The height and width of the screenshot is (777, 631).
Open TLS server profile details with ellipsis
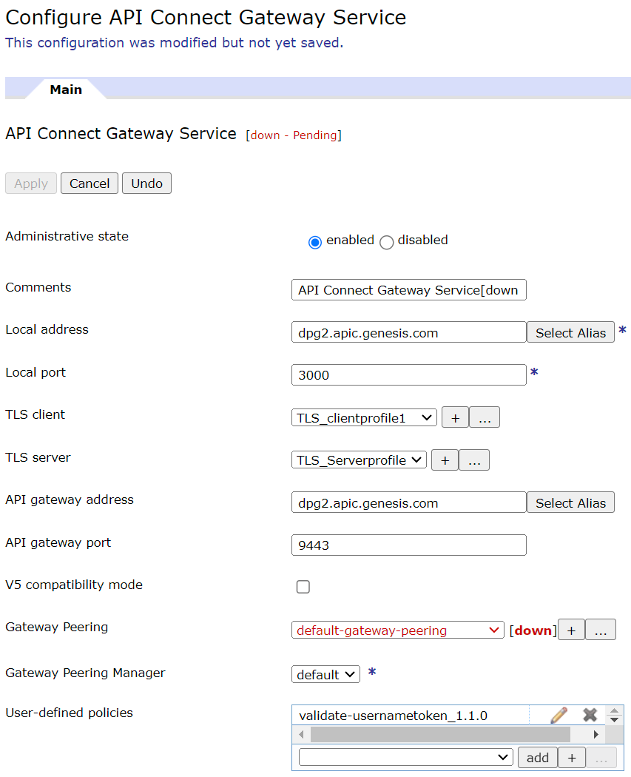click(474, 460)
